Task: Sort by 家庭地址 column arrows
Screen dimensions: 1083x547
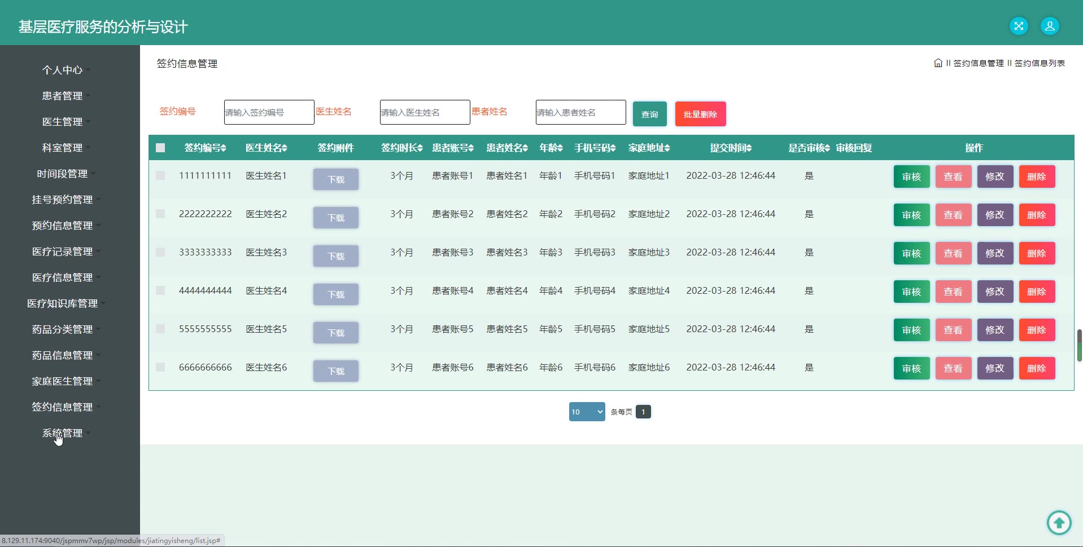Action: click(x=667, y=148)
